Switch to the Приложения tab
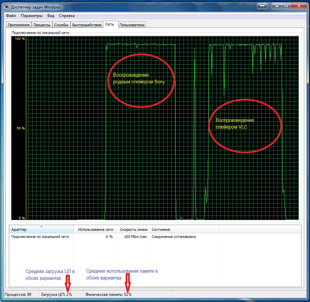310x302 pixels. click(x=18, y=25)
